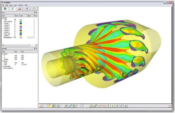Select the epsilon scalar variable
Viewport: 175px width, 113px height.
6,59
